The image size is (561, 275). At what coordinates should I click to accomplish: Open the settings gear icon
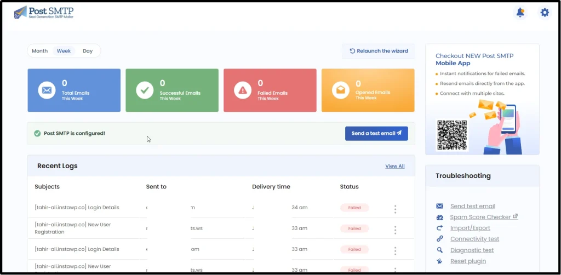point(545,13)
